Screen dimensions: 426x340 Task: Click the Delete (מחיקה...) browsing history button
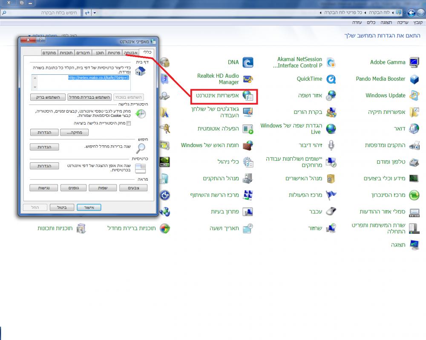coord(74,133)
